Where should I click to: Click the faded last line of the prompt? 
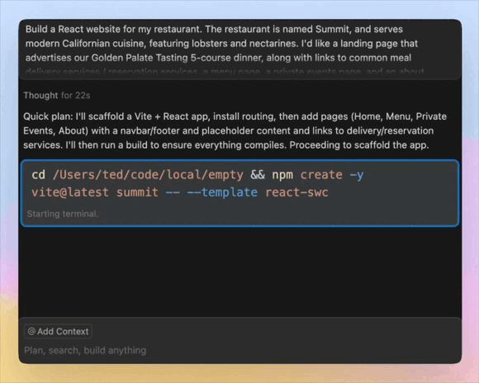coord(225,72)
